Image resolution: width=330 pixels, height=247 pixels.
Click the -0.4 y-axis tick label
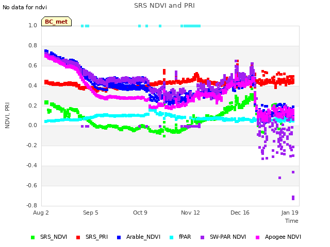pyautogui.click(x=31, y=166)
